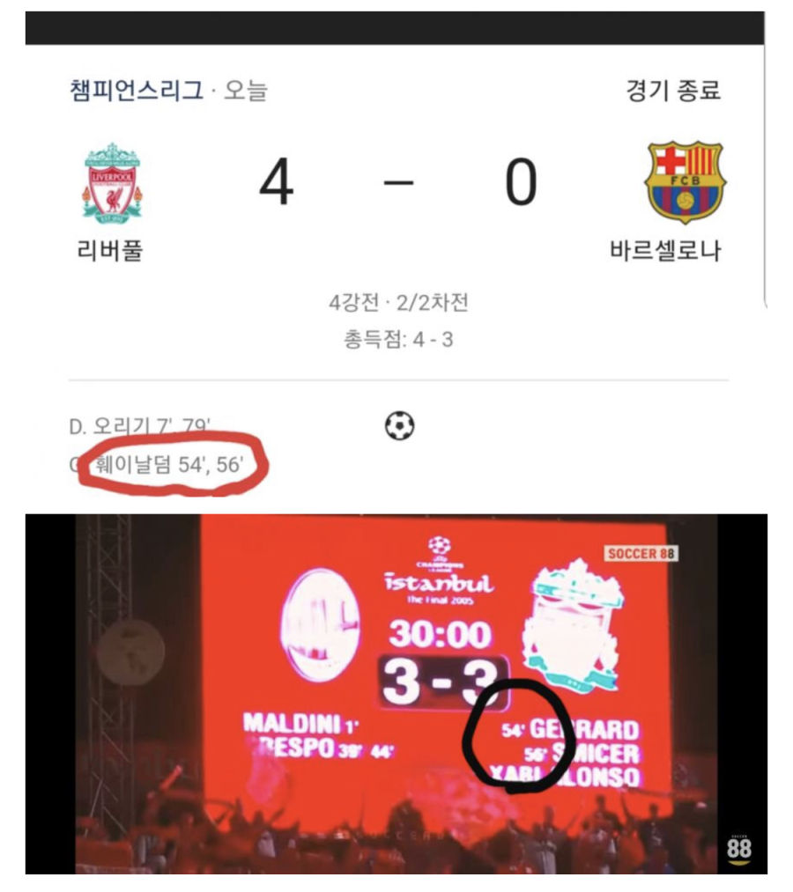Click the FC Barcelona crest
793x892 pixels.
685,182
